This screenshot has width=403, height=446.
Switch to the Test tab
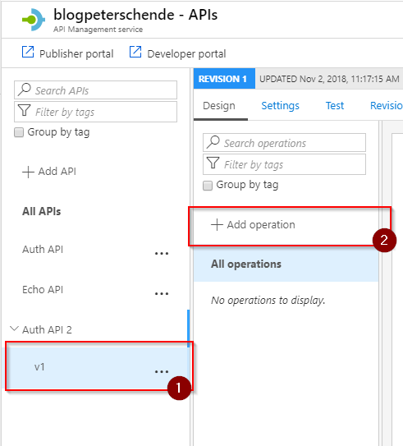click(335, 105)
